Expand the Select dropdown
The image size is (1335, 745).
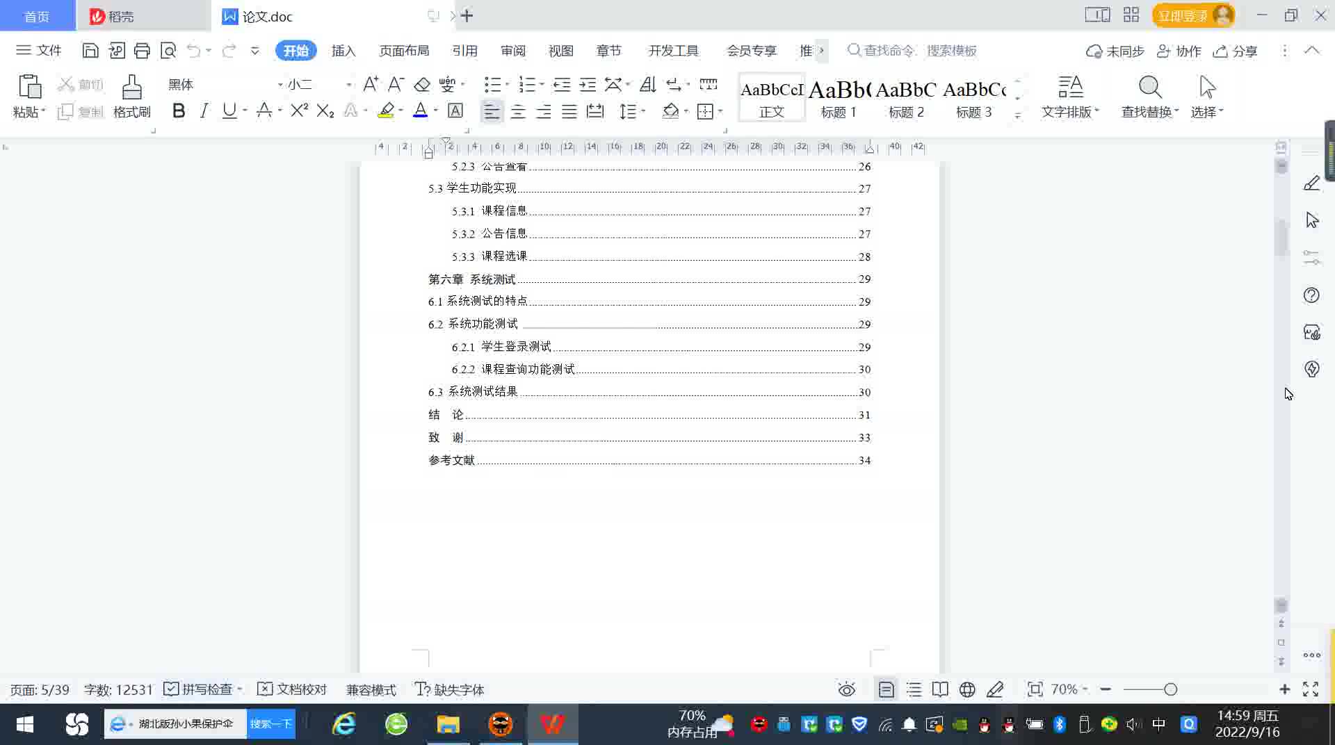tap(1207, 112)
